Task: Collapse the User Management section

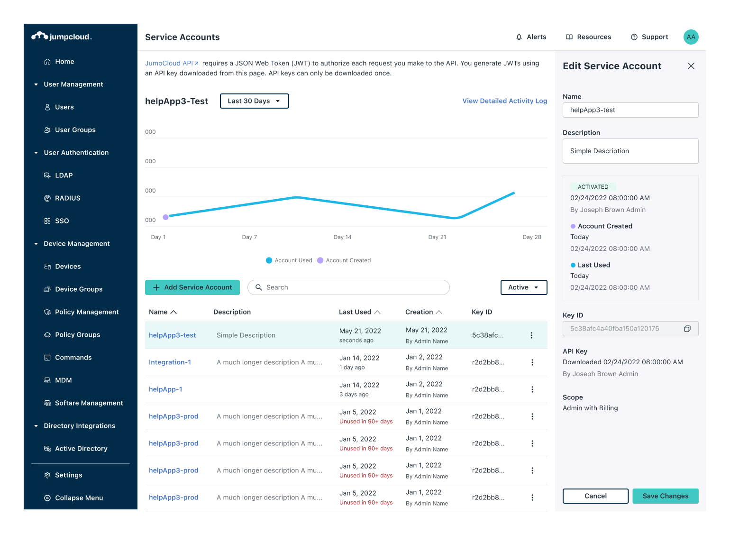Action: pos(36,84)
